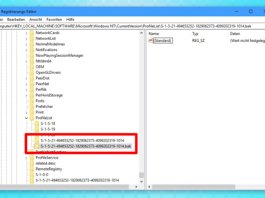Select the PeerDist folder icon
The image size is (265, 198).
(32, 78)
